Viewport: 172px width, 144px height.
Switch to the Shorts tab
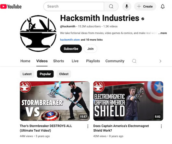click(58, 61)
